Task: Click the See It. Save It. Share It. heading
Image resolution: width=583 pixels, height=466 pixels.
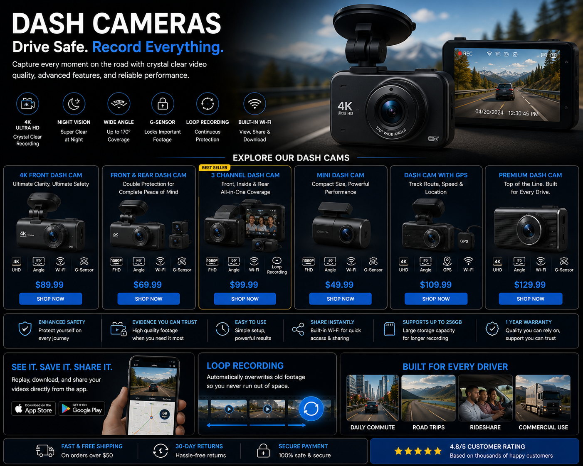Action: tap(62, 367)
